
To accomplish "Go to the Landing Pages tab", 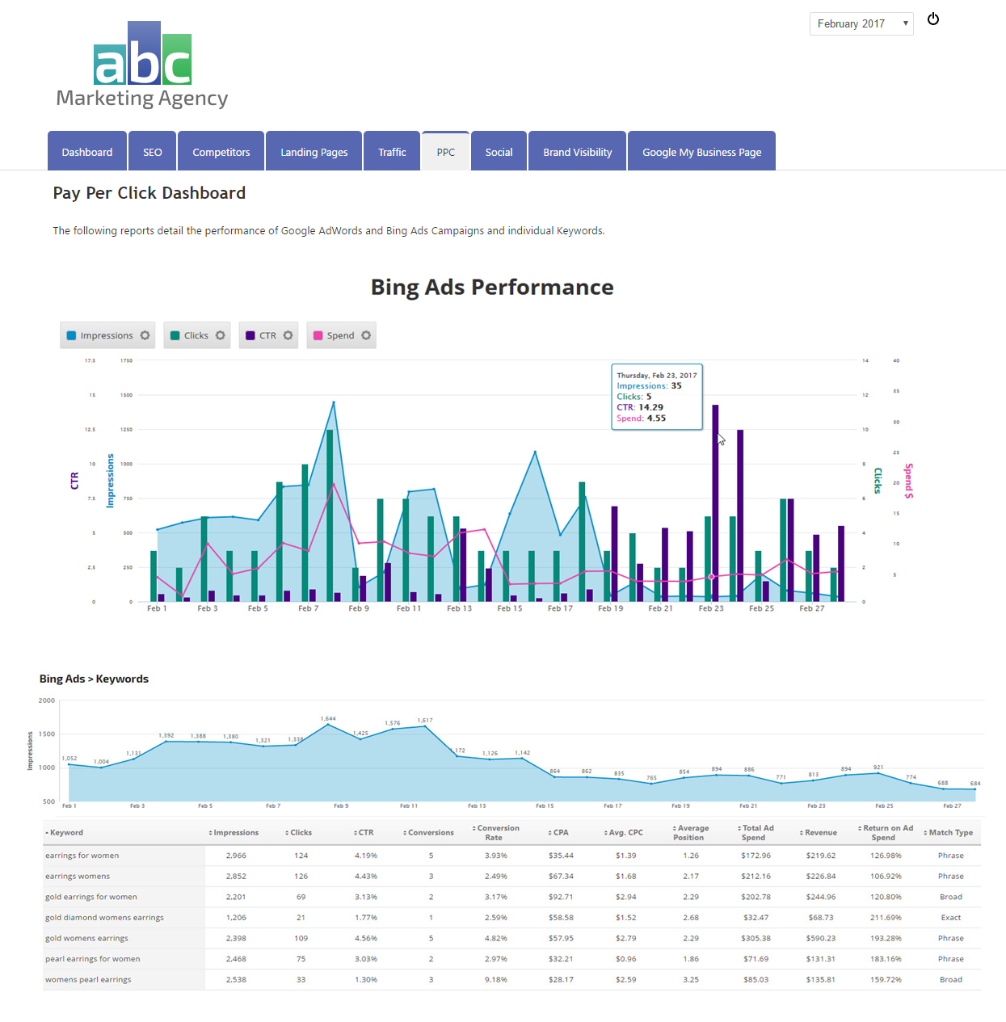I will coord(314,152).
